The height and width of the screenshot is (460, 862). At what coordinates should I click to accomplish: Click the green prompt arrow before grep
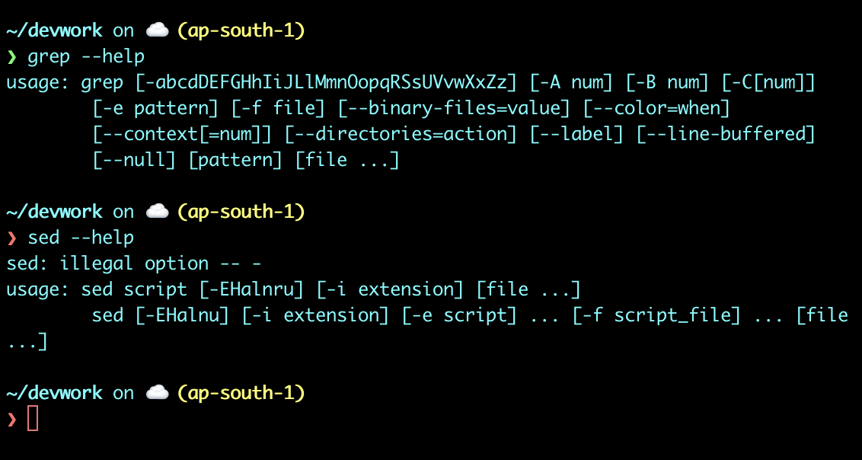(11, 56)
